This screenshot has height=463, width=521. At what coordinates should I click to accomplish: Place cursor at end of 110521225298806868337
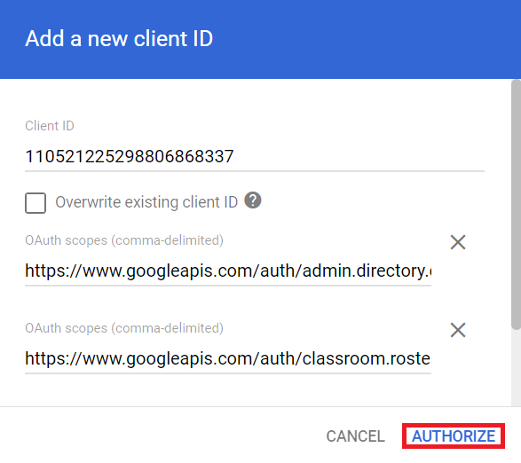click(234, 156)
